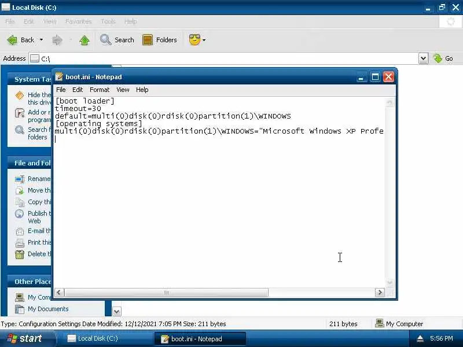Click the smiley face toolbar icon
Viewport: 463px width, 347px height.
tap(194, 39)
